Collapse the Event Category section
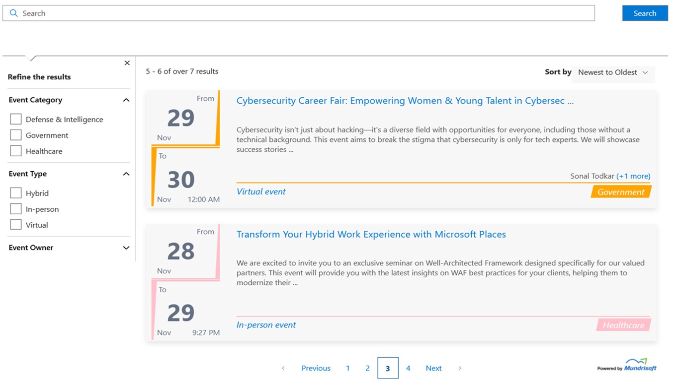 pyautogui.click(x=126, y=100)
